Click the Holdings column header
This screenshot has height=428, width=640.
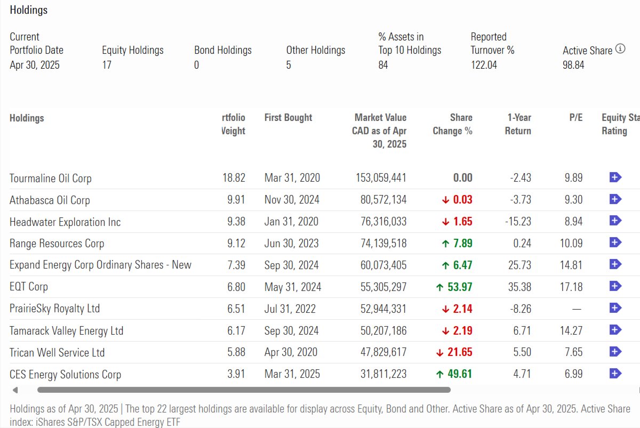[x=27, y=118]
